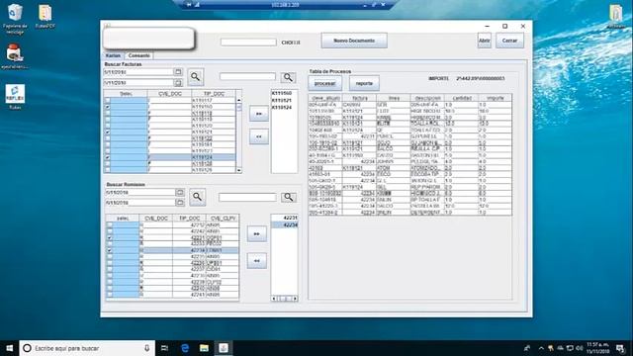633x356 pixels.
Task: Open the ejecutable desktop shortcut
Action: [x=15, y=56]
